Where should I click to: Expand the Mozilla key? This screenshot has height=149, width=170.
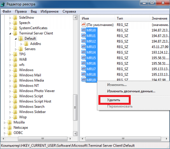click(5, 123)
